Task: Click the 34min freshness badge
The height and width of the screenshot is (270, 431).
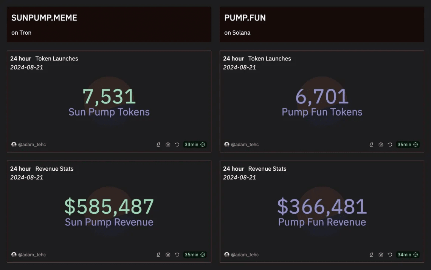Action: (408, 255)
